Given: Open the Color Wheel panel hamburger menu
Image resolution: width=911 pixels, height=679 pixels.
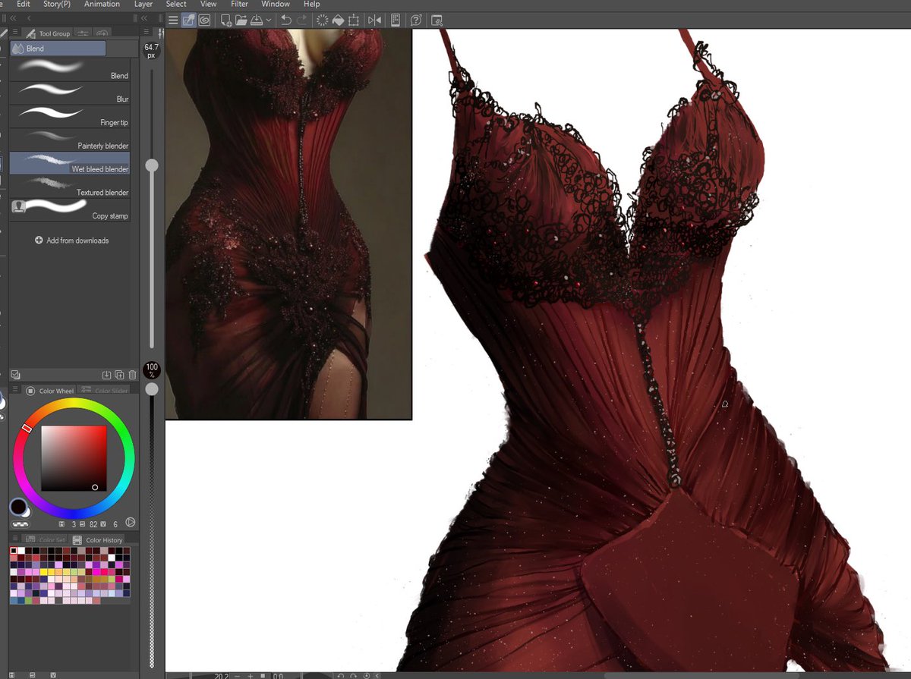Looking at the screenshot, I should point(14,391).
